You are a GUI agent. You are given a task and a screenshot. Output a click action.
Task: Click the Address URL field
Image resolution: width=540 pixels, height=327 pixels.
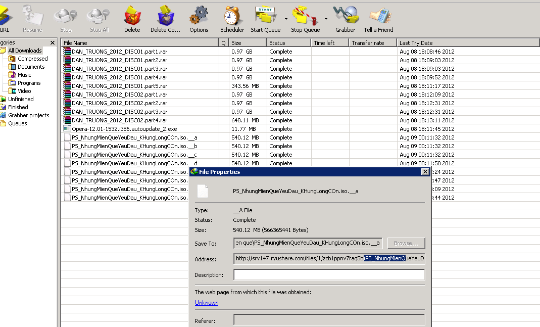pos(329,258)
